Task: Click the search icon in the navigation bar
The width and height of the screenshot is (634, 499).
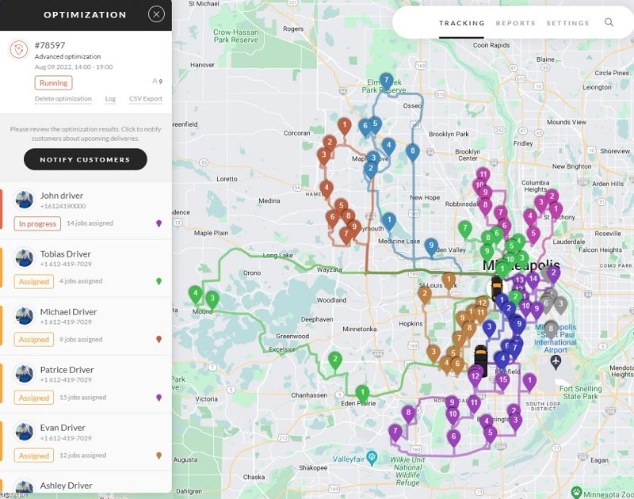Action: (609, 23)
